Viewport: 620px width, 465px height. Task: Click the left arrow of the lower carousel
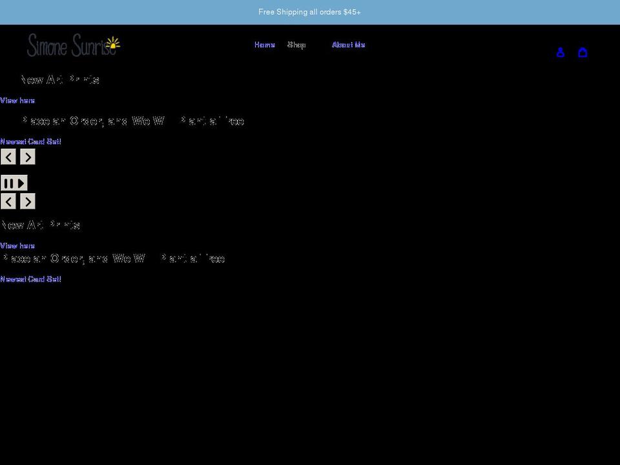8,201
